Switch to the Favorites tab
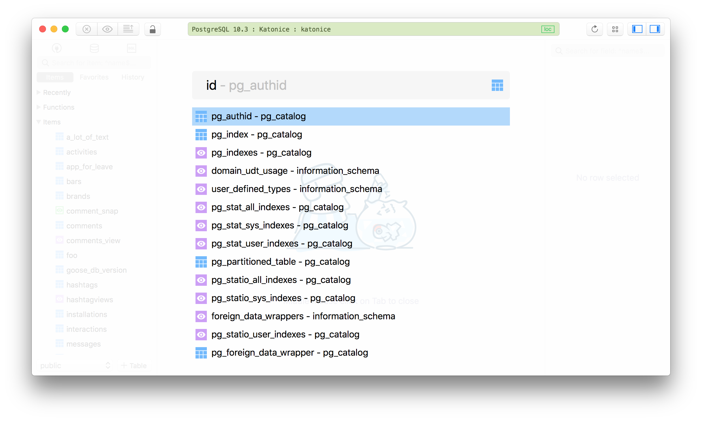 click(x=94, y=77)
